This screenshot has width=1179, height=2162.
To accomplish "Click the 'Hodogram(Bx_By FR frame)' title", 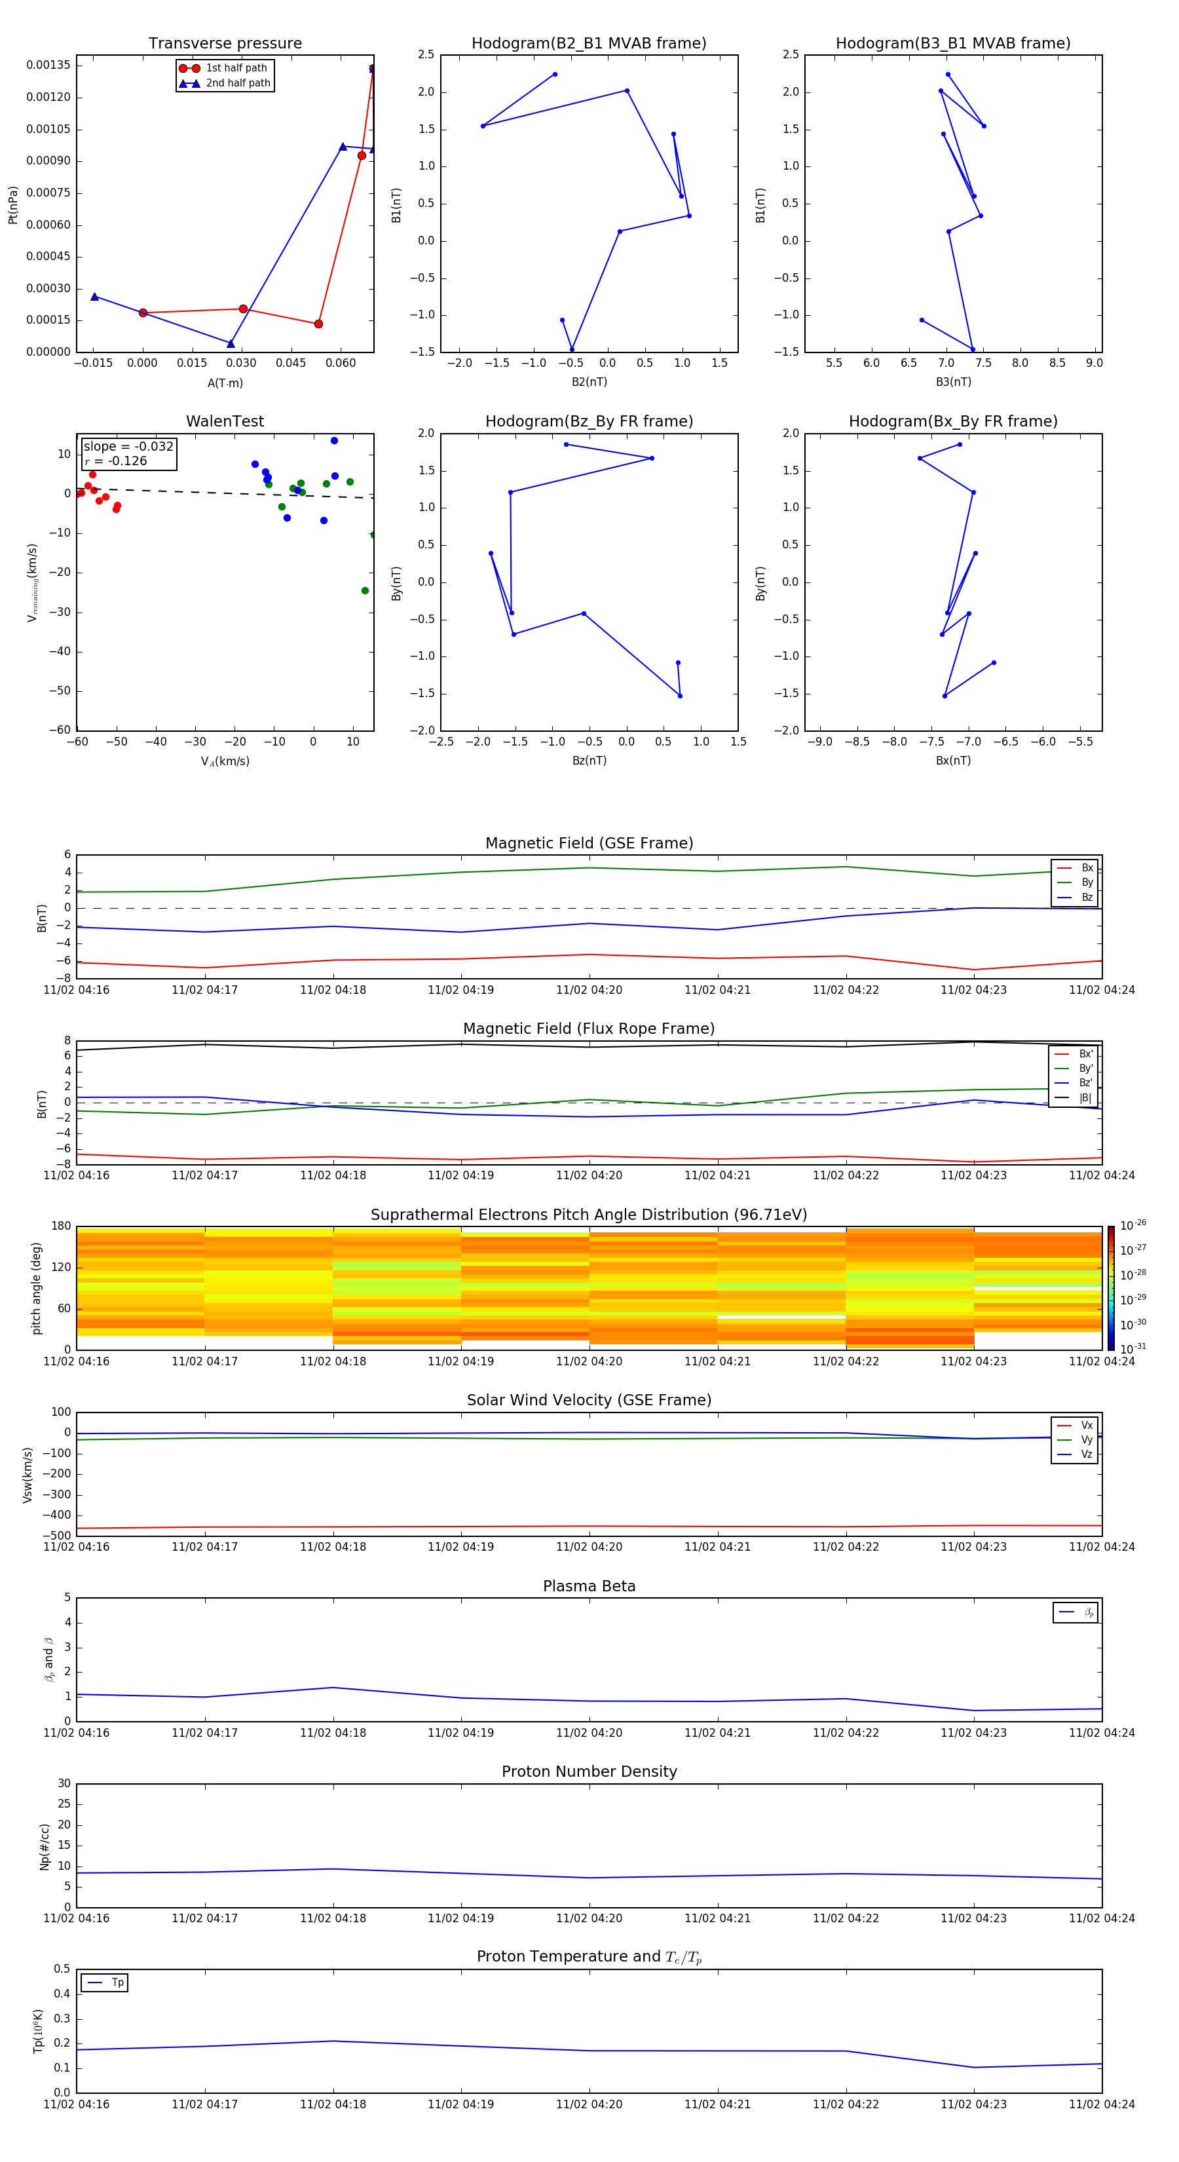I will [x=953, y=421].
